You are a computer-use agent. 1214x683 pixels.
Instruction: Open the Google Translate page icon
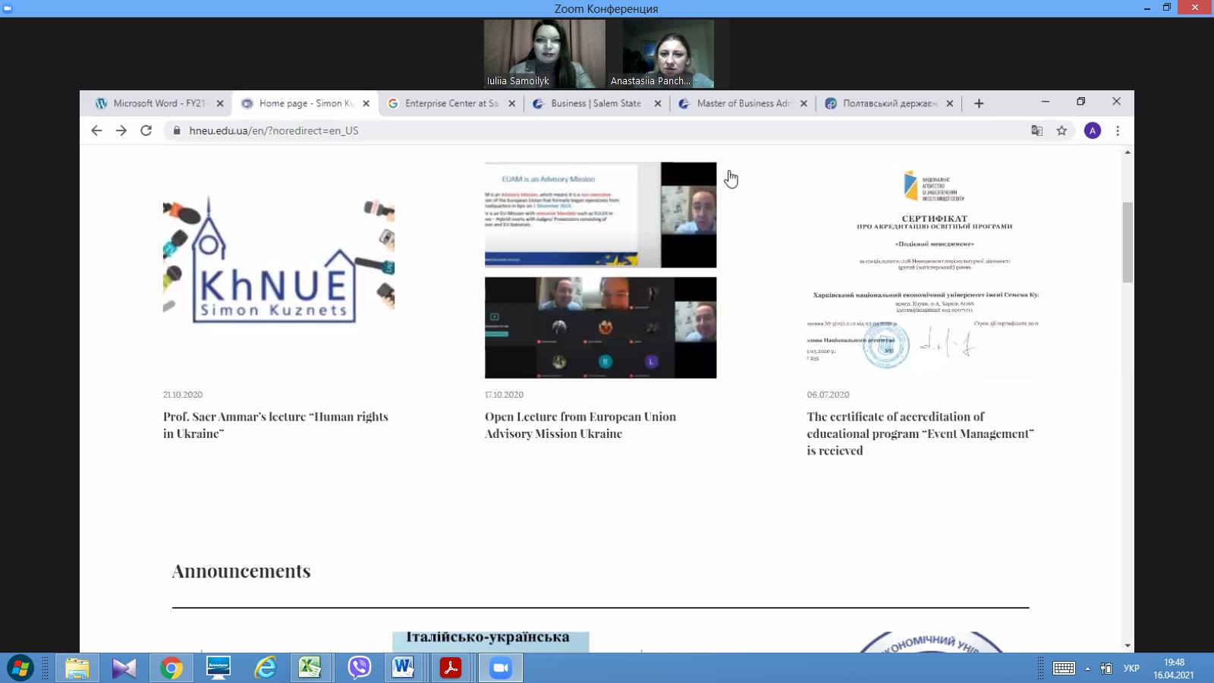[x=1036, y=131]
